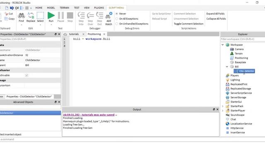265x149 pixels.
Task: Select ClickDetector under Bill
Action: 244,71
